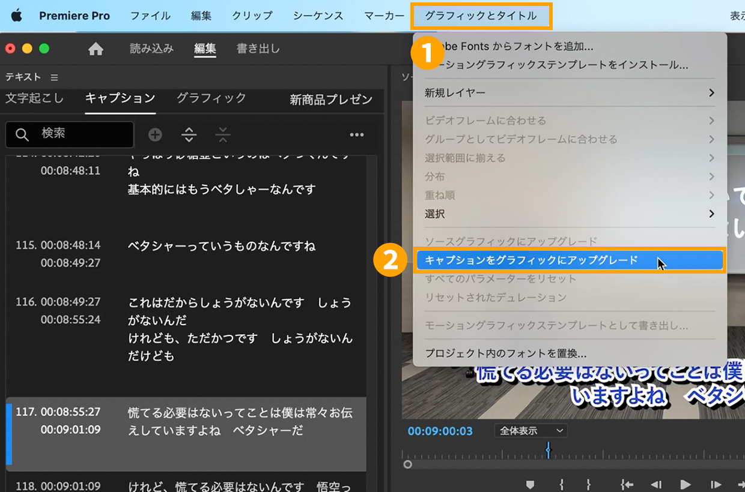
Task: Expand グループとしてビデオフレームに合わせる submenu
Action: point(569,139)
